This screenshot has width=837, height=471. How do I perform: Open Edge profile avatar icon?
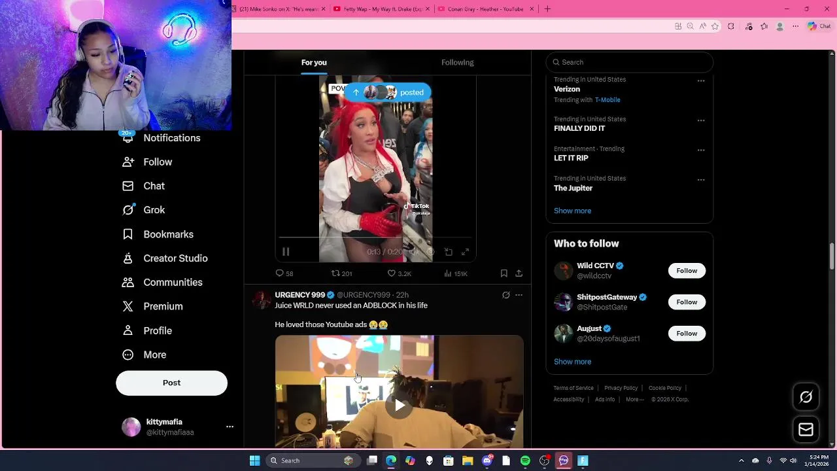(x=779, y=26)
